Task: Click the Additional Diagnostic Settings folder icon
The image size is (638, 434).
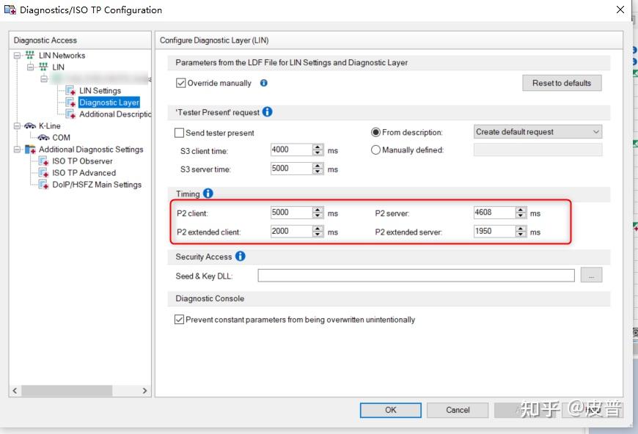Action: coord(30,150)
